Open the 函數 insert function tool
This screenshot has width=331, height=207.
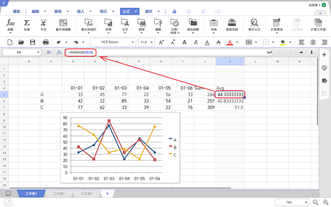[10, 25]
